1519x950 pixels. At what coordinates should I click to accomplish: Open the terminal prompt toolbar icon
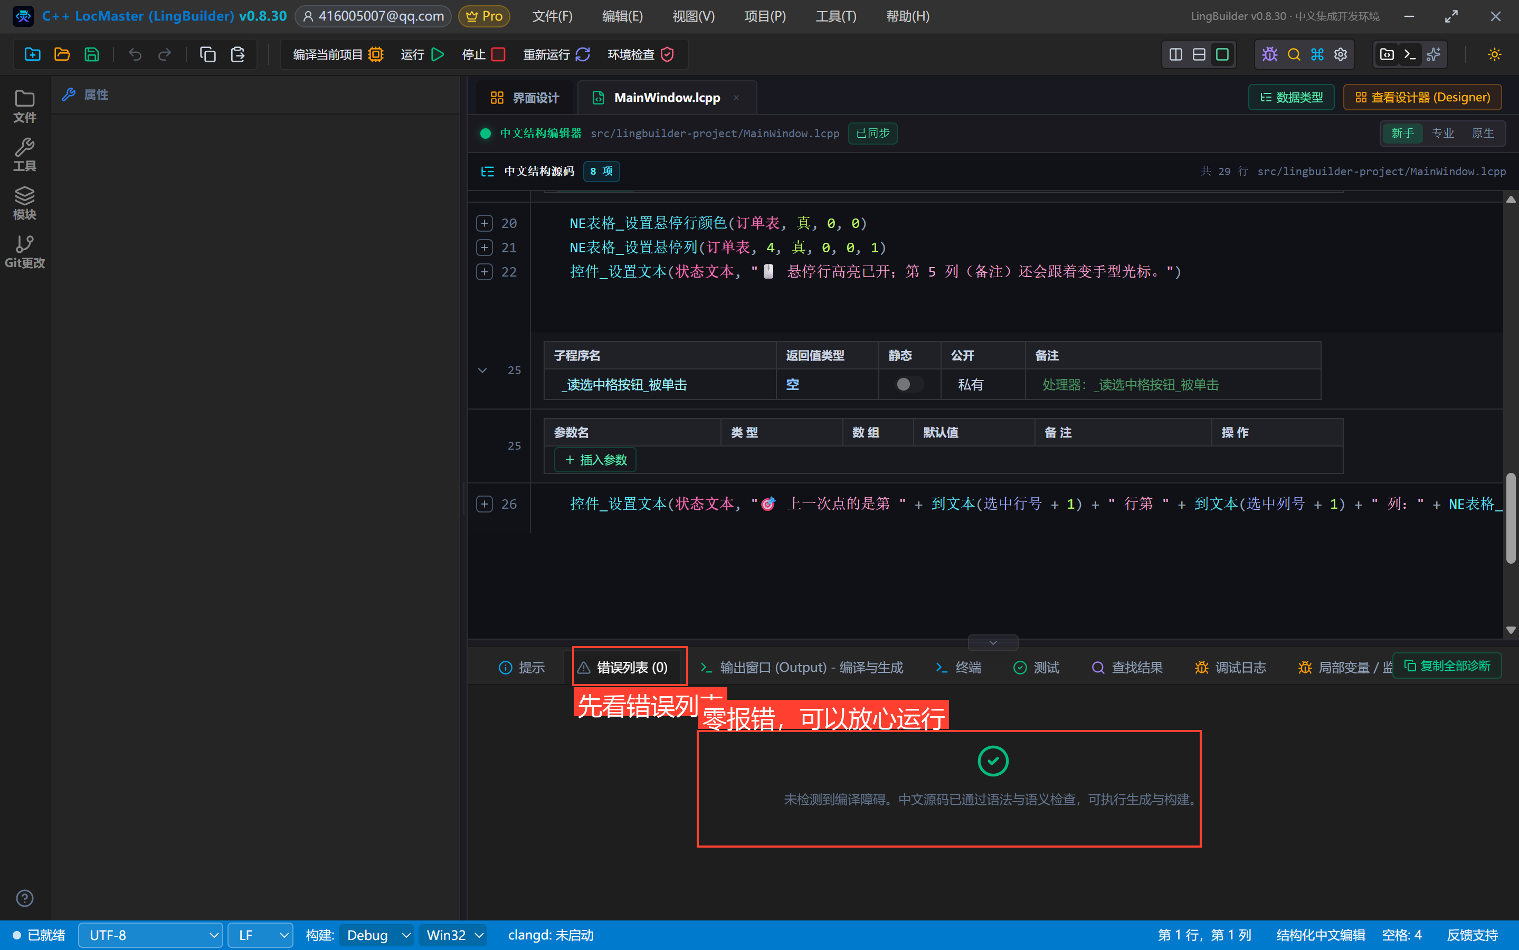1410,55
